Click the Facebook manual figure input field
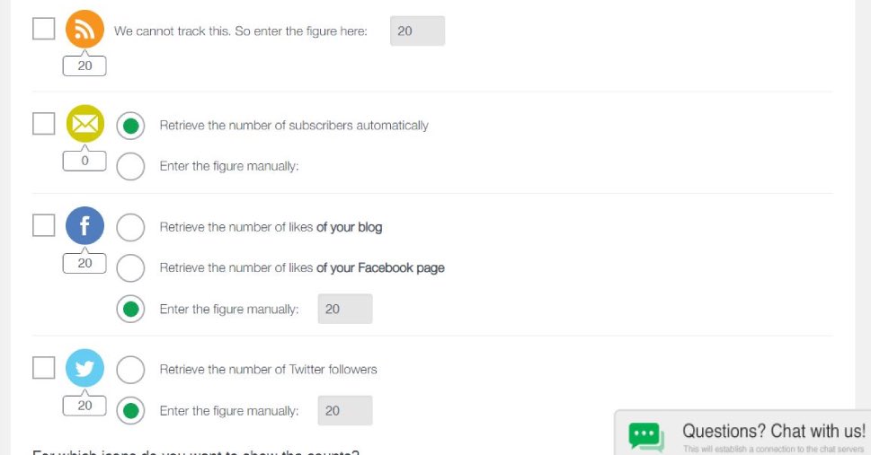This screenshot has height=455, width=871. point(345,309)
